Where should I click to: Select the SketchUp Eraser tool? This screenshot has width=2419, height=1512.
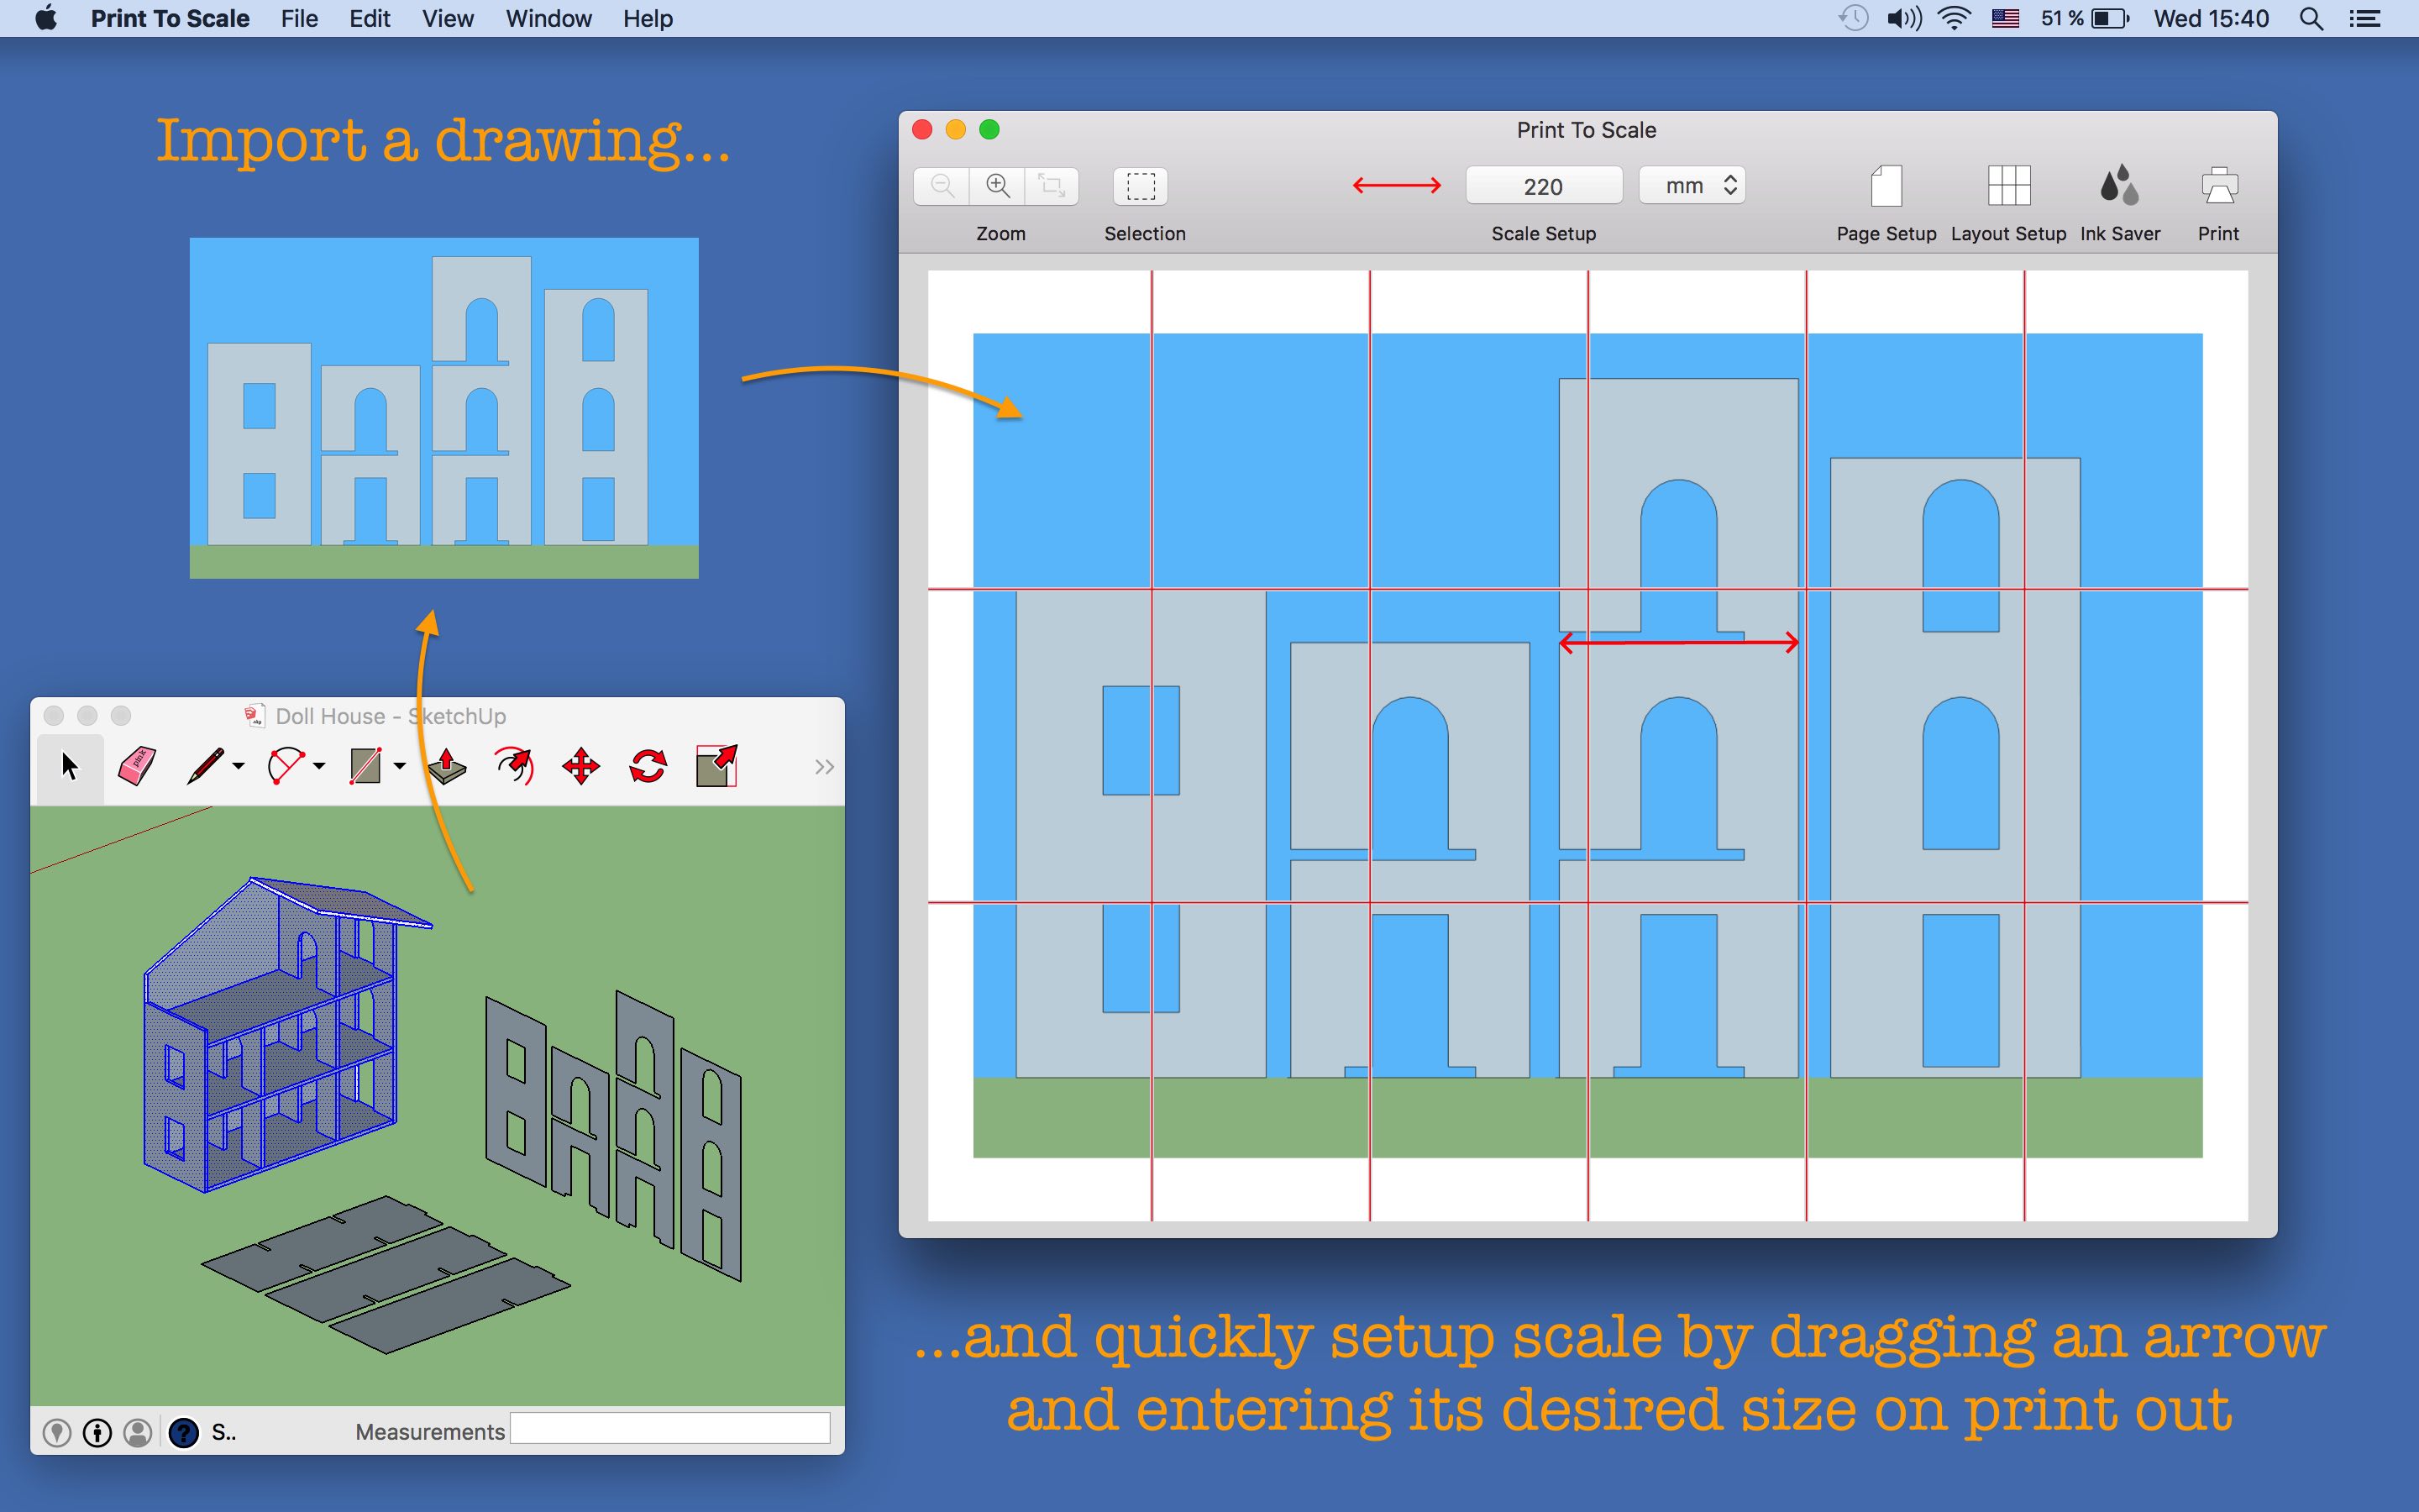pos(137,767)
